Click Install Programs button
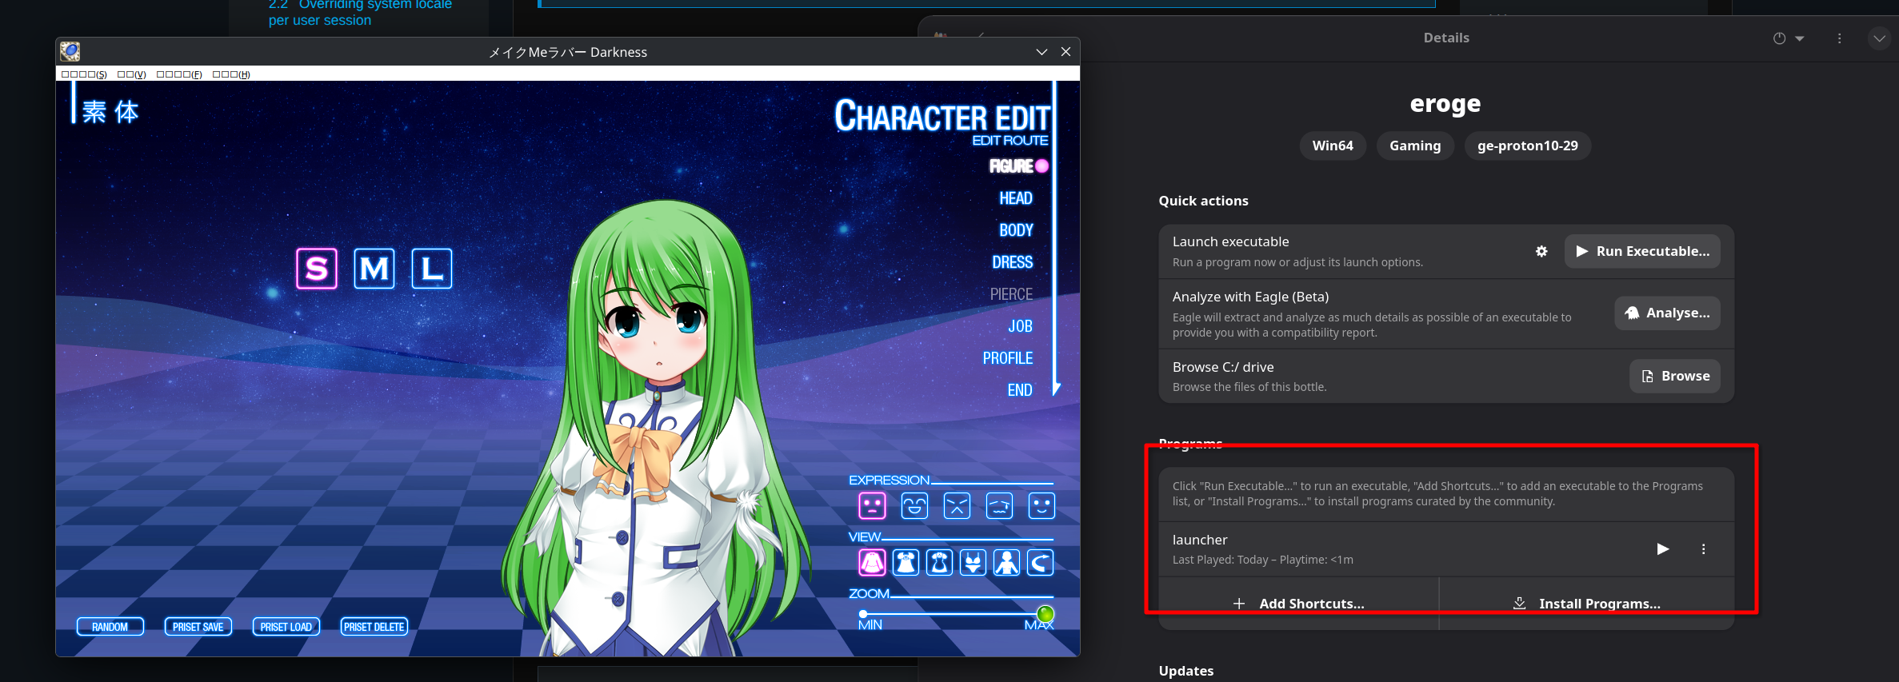1899x682 pixels. [x=1587, y=604]
